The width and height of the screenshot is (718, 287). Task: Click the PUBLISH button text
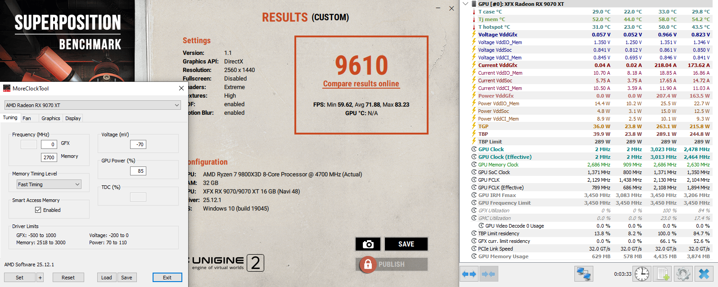pos(391,265)
